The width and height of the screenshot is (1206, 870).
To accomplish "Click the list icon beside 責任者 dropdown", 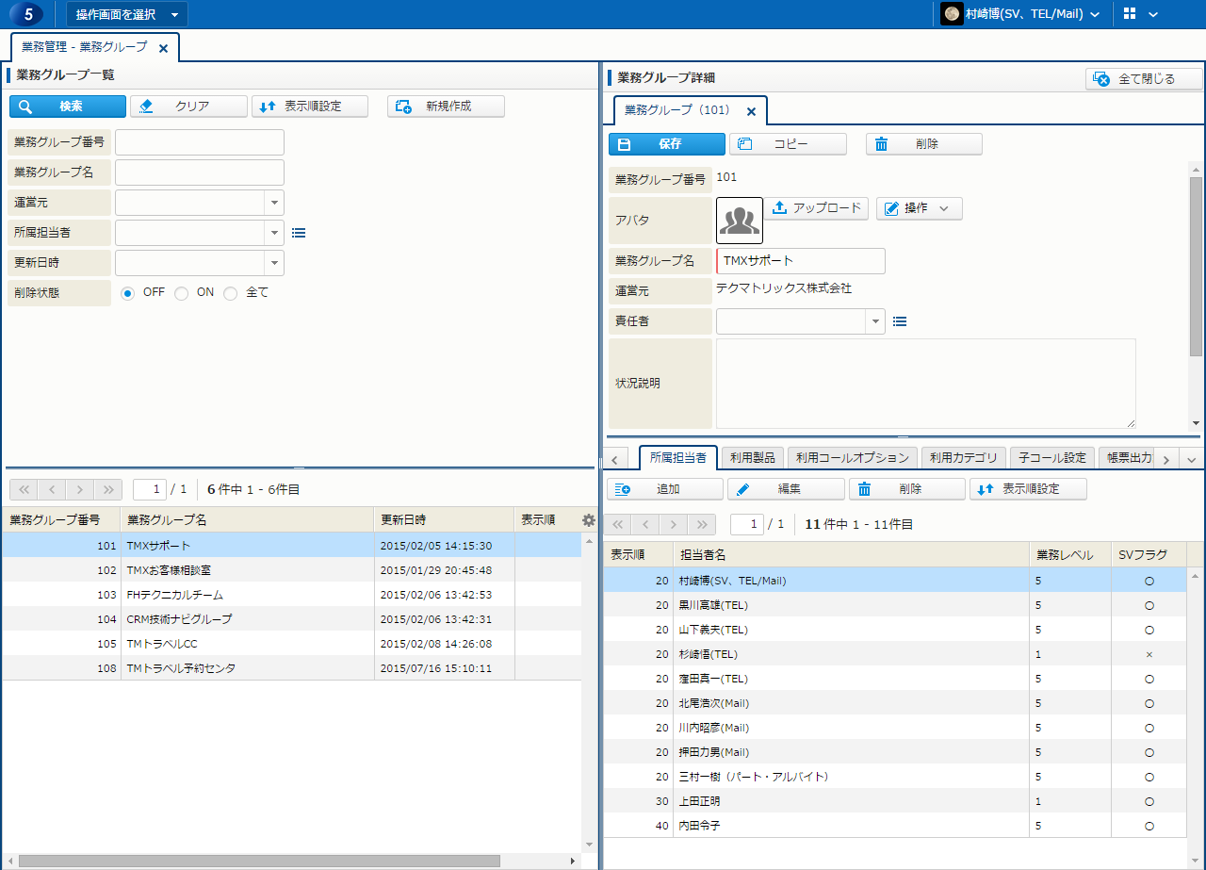I will 900,321.
